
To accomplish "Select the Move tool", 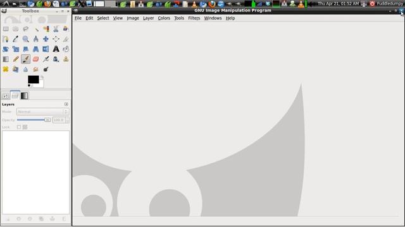I will point(46,39).
